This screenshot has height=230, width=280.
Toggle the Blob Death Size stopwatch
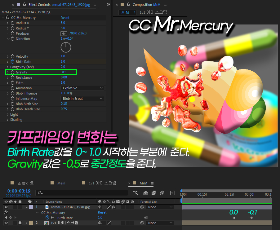[12, 109]
